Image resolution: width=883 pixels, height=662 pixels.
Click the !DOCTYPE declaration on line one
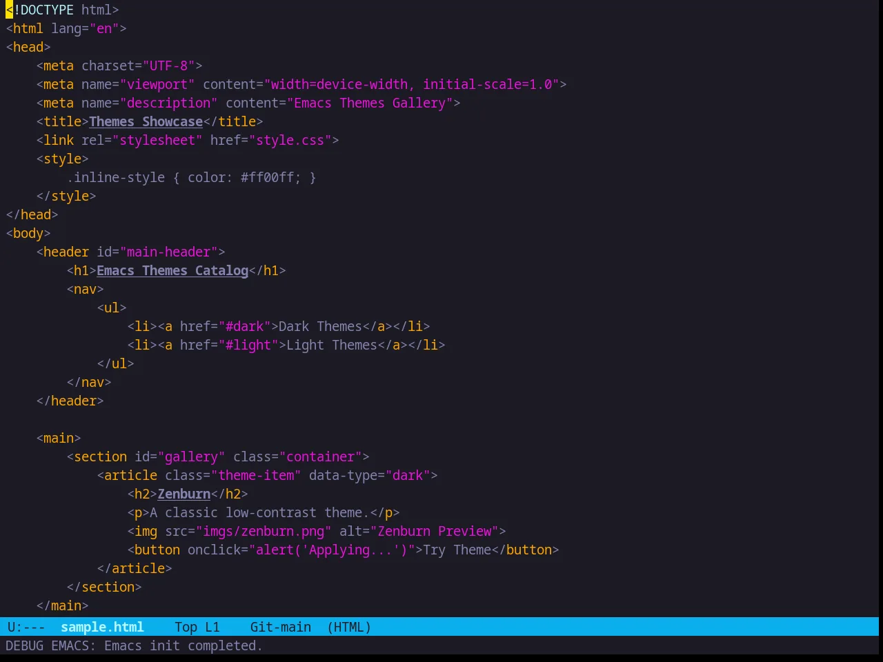pos(62,10)
